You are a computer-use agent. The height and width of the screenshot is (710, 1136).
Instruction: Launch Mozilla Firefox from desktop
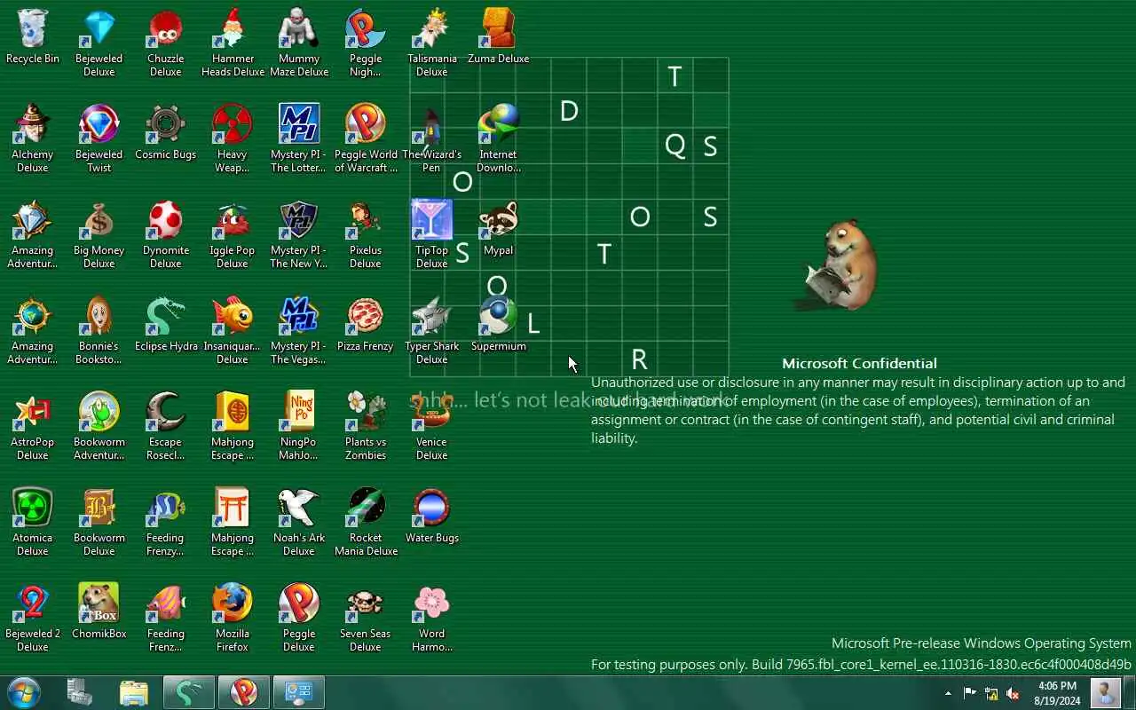[x=233, y=618]
